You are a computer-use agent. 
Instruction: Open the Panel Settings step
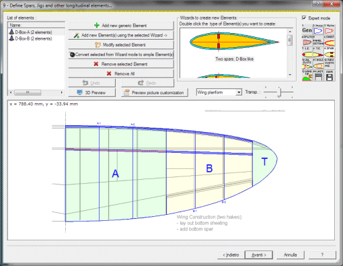click(318, 41)
